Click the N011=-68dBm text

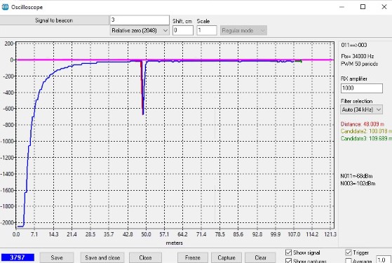coord(356,176)
